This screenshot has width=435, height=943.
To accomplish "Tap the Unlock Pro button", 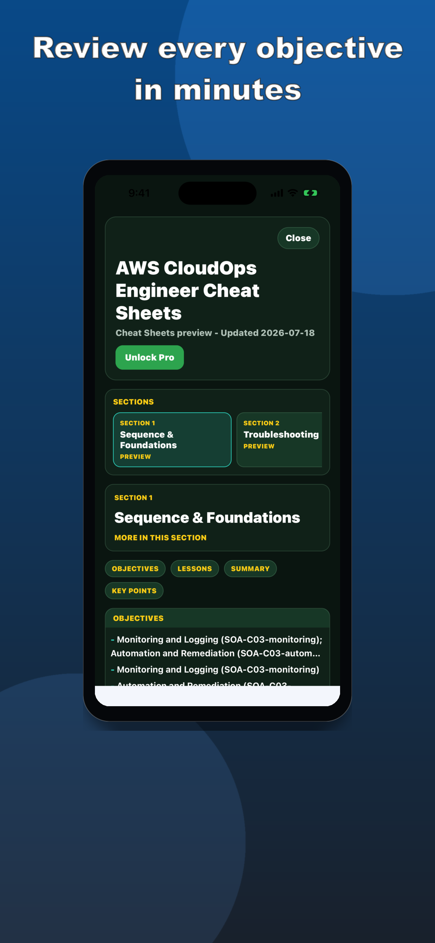I will pyautogui.click(x=150, y=357).
